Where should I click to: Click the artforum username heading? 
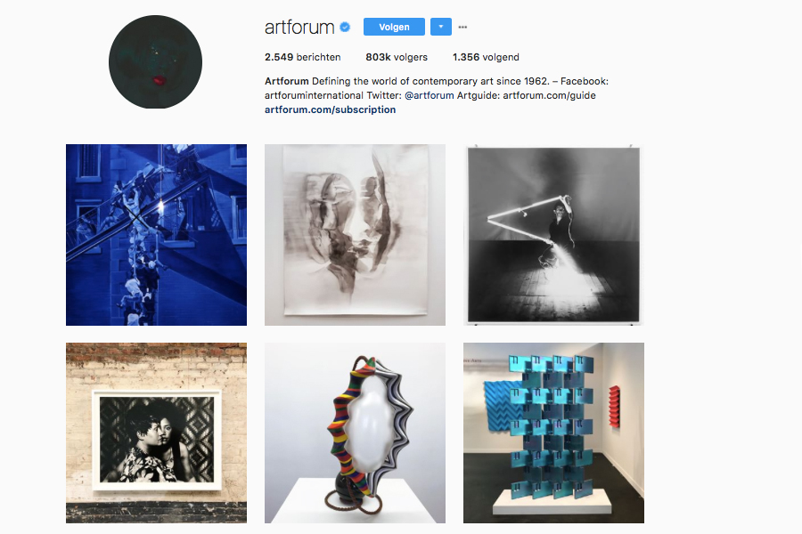tap(299, 27)
